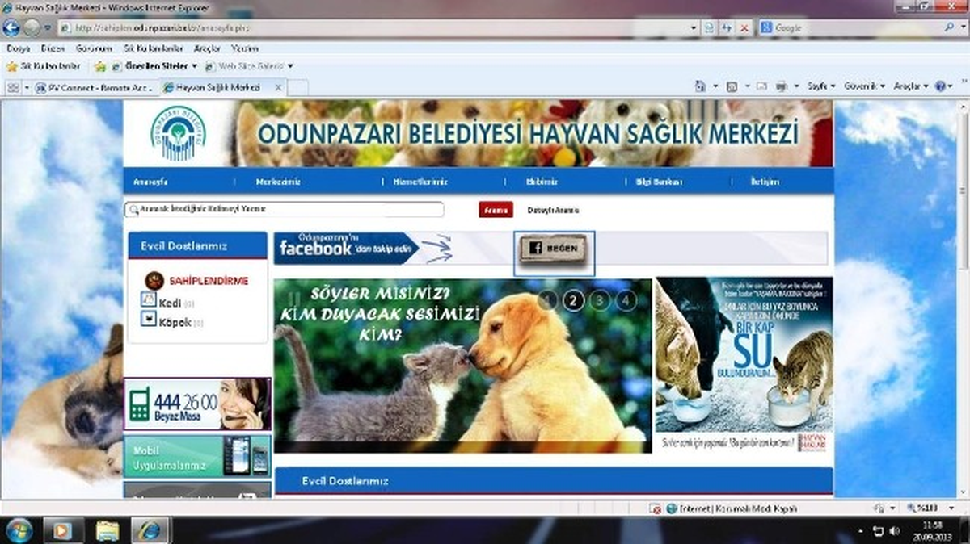Open the Araçlar menu in the menu bar
This screenshot has height=544, width=970.
pyautogui.click(x=208, y=48)
